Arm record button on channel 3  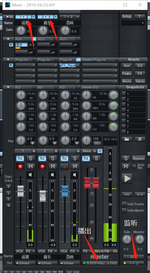[65, 166]
